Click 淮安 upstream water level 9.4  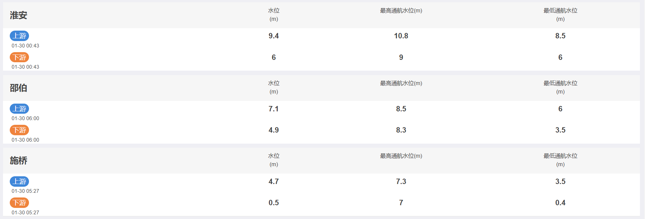(274, 36)
